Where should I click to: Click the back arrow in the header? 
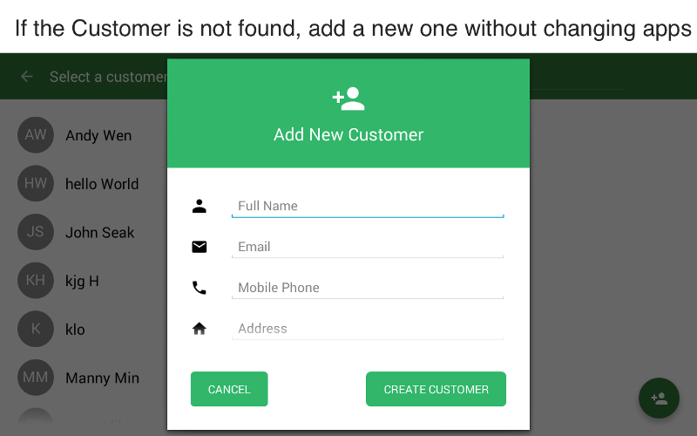click(27, 77)
